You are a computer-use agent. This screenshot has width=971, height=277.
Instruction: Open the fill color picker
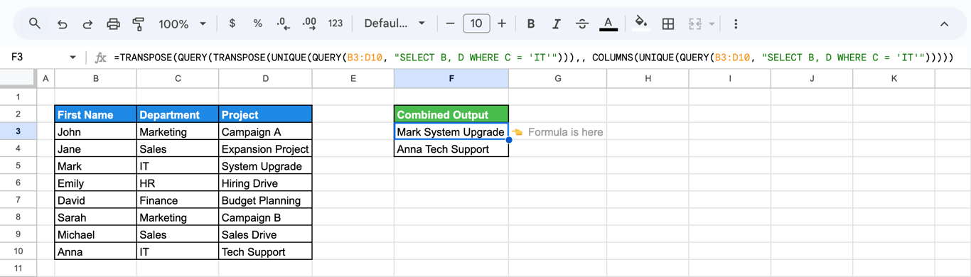pos(641,23)
